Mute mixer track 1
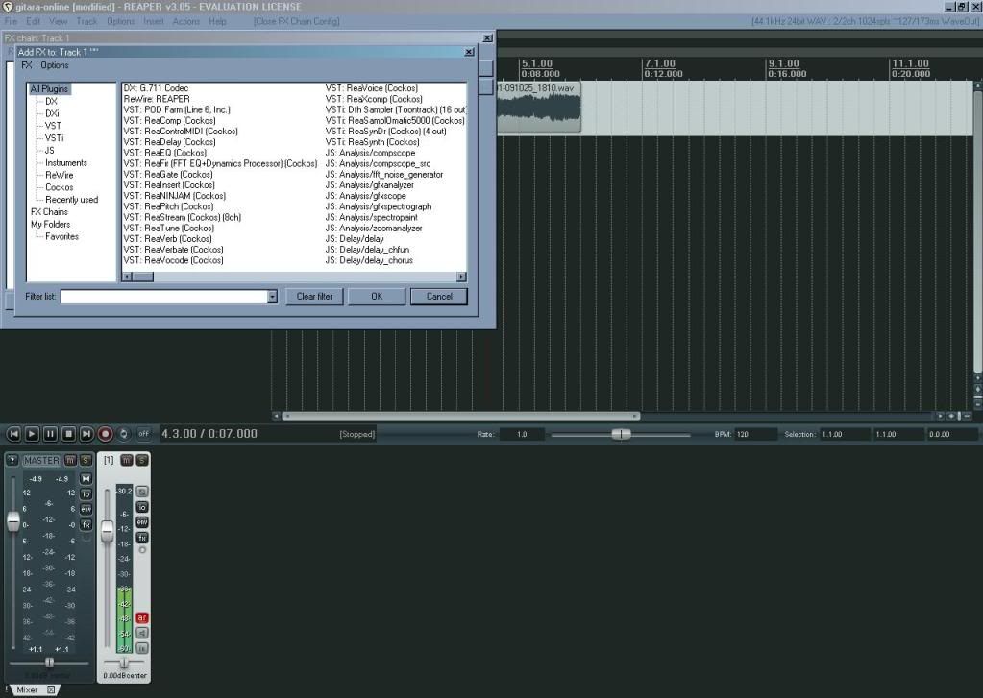This screenshot has height=698, width=983. 127,461
